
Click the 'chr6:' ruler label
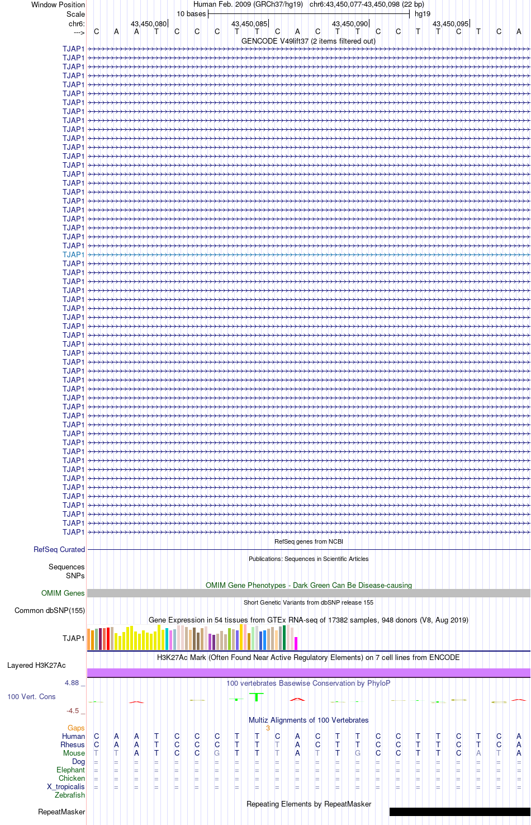[x=77, y=23]
